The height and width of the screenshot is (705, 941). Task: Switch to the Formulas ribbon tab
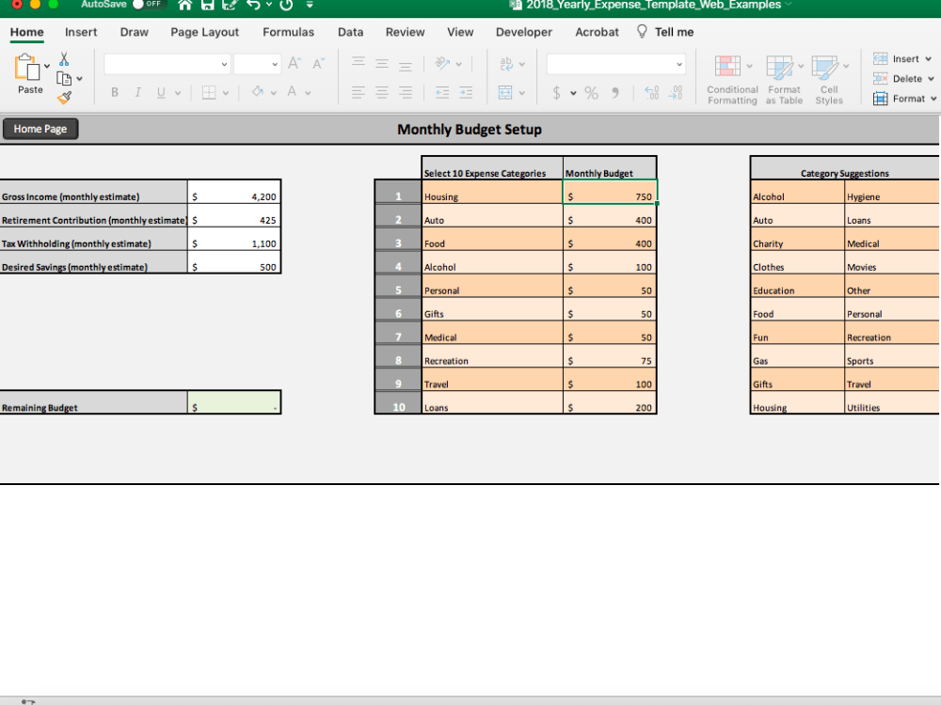pyautogui.click(x=288, y=32)
